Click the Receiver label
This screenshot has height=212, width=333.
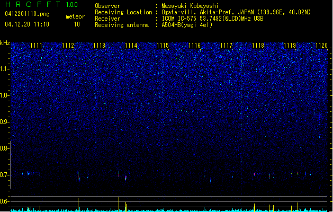click(107, 19)
